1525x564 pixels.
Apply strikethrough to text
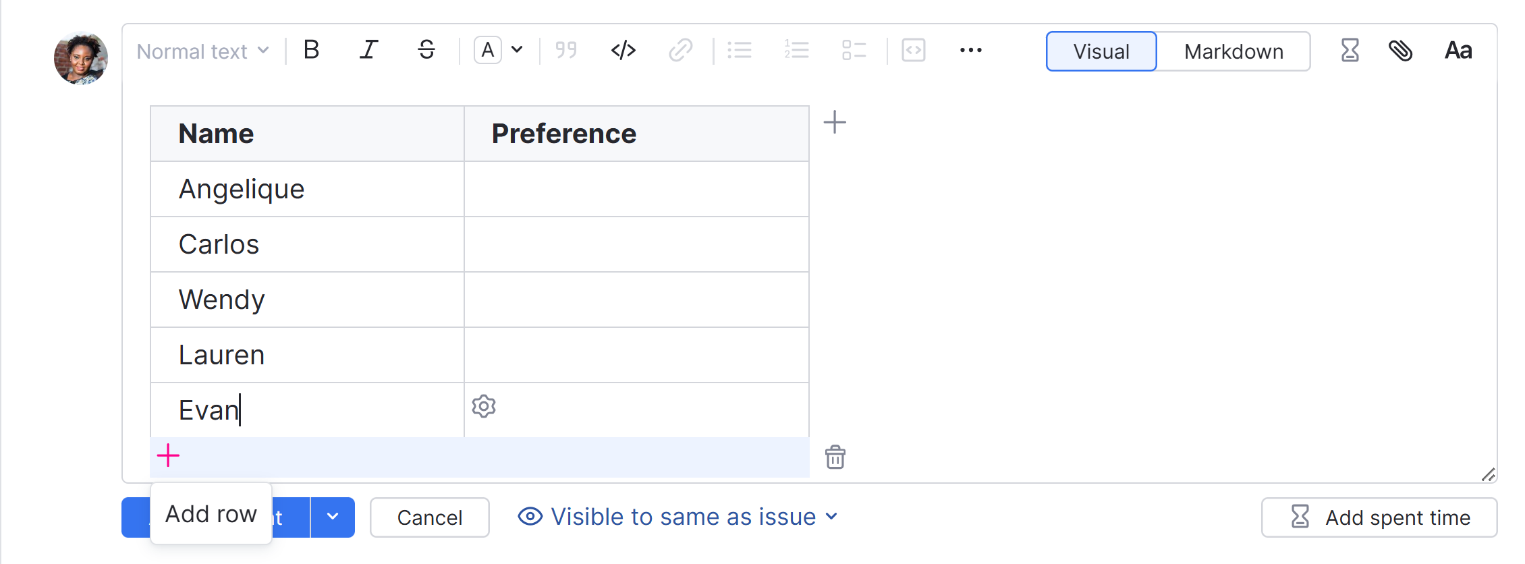[426, 50]
